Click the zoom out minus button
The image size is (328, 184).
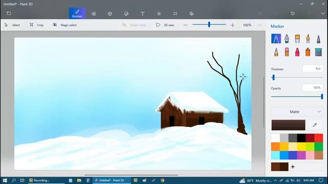(x=186, y=25)
